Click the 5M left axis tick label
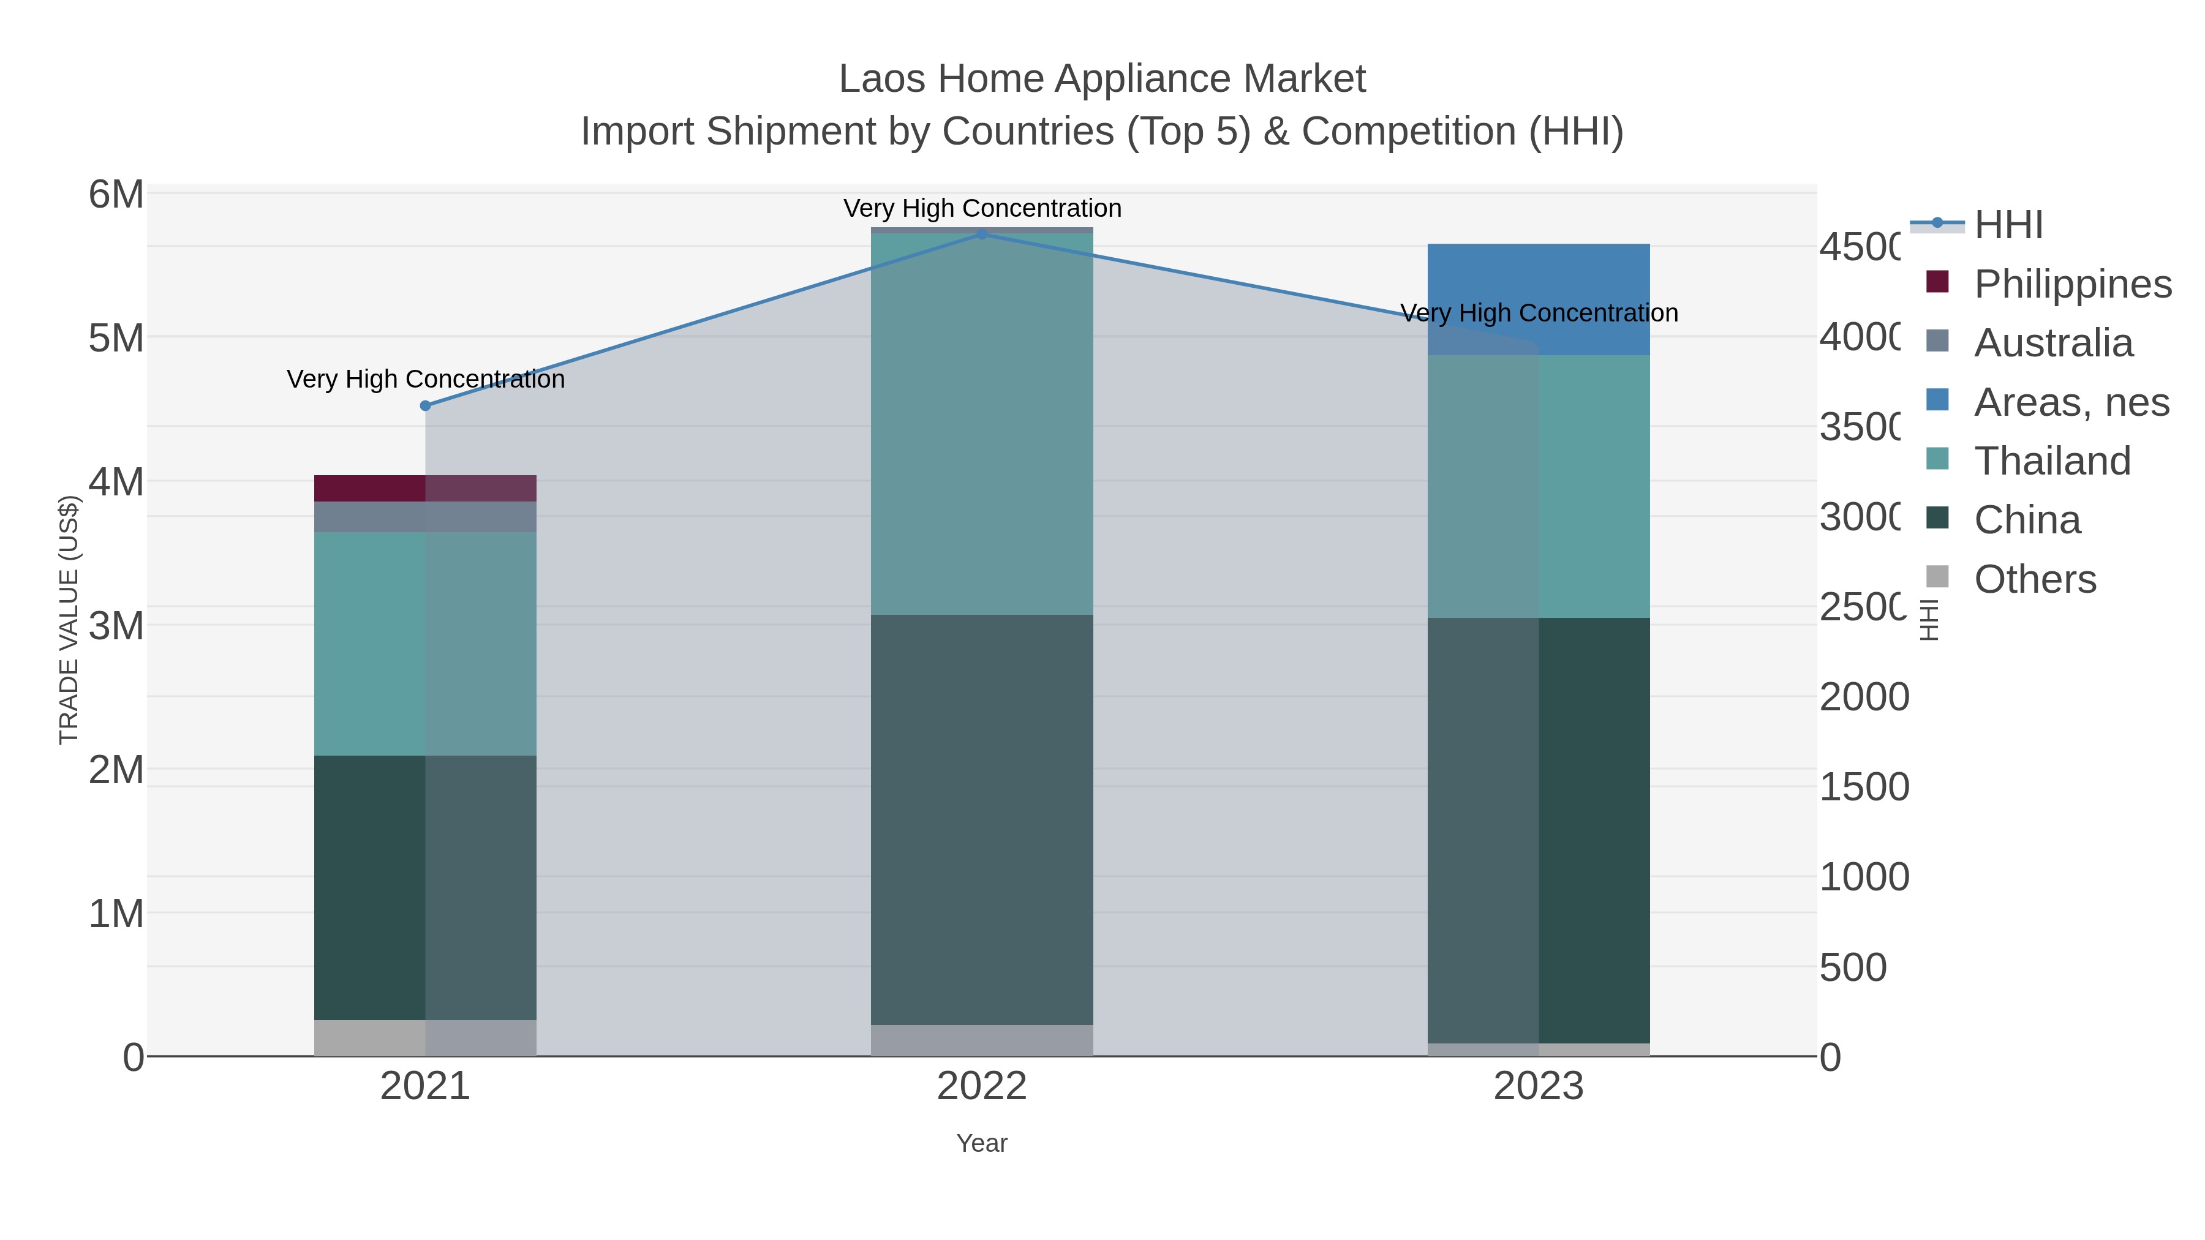This screenshot has height=1240, width=2205. pyautogui.click(x=116, y=338)
